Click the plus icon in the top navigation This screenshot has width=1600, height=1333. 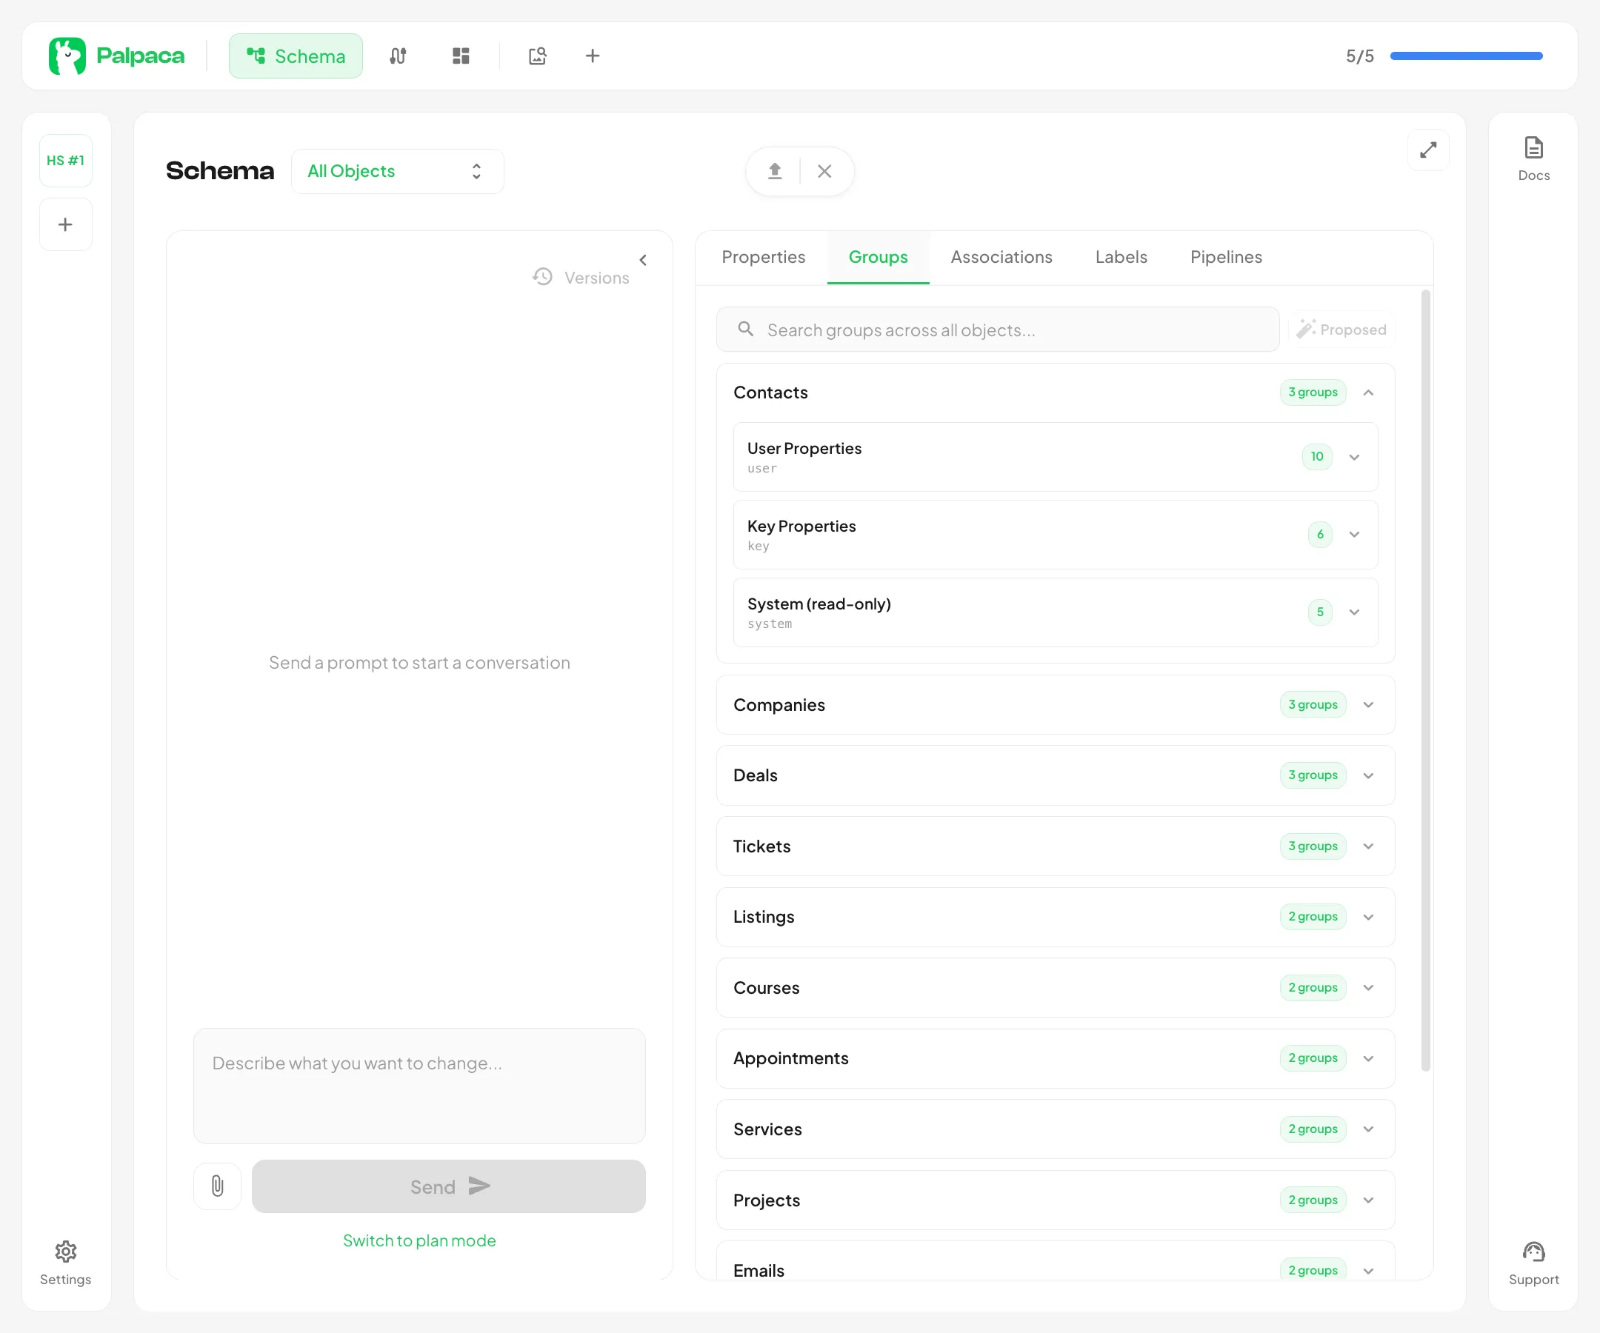[x=593, y=56]
